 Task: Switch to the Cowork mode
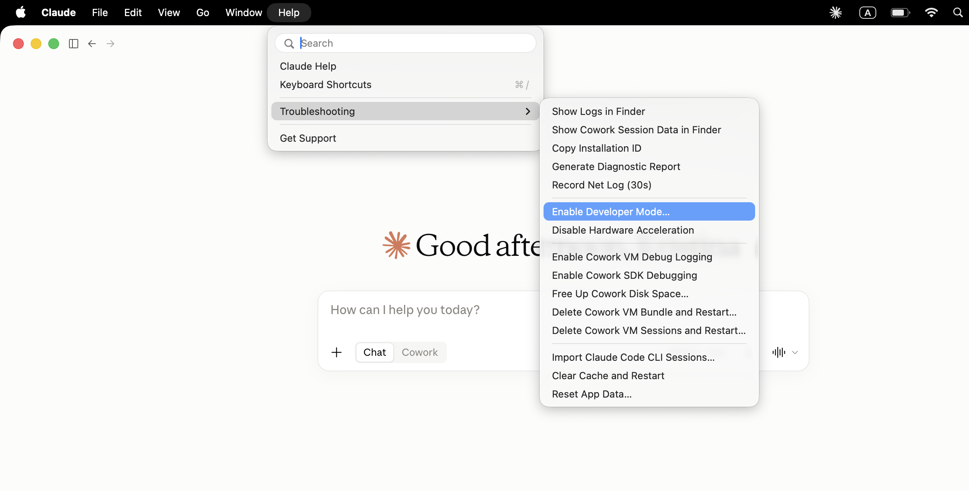(420, 352)
